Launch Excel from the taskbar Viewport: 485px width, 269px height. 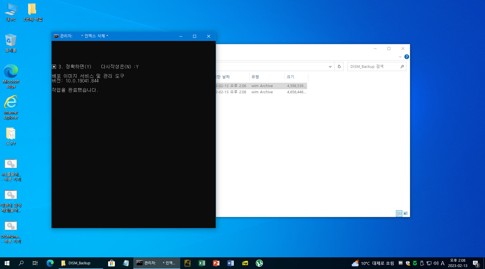(x=202, y=263)
